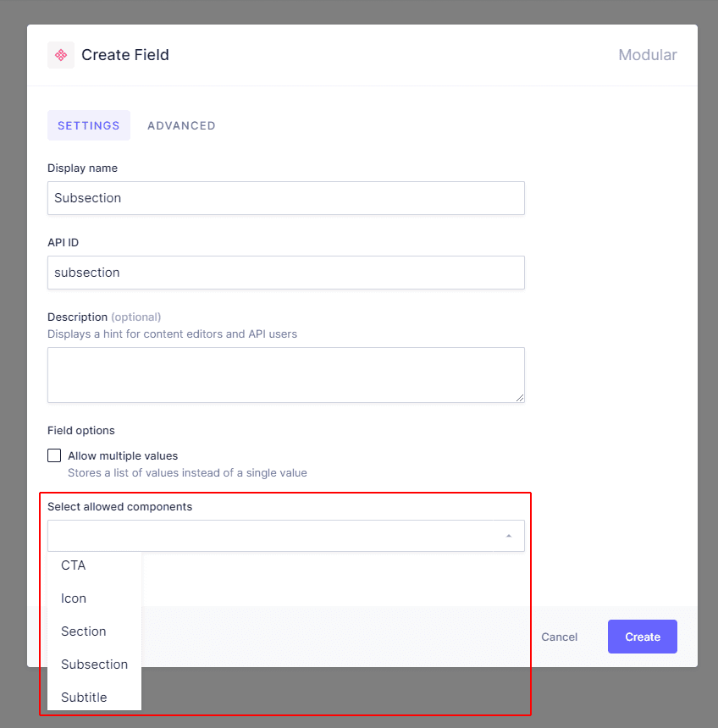718x728 pixels.
Task: Click the purple Create button
Action: coord(642,637)
